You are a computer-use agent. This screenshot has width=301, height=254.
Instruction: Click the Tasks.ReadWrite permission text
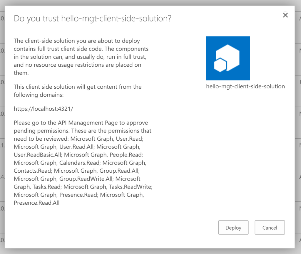tap(132, 187)
